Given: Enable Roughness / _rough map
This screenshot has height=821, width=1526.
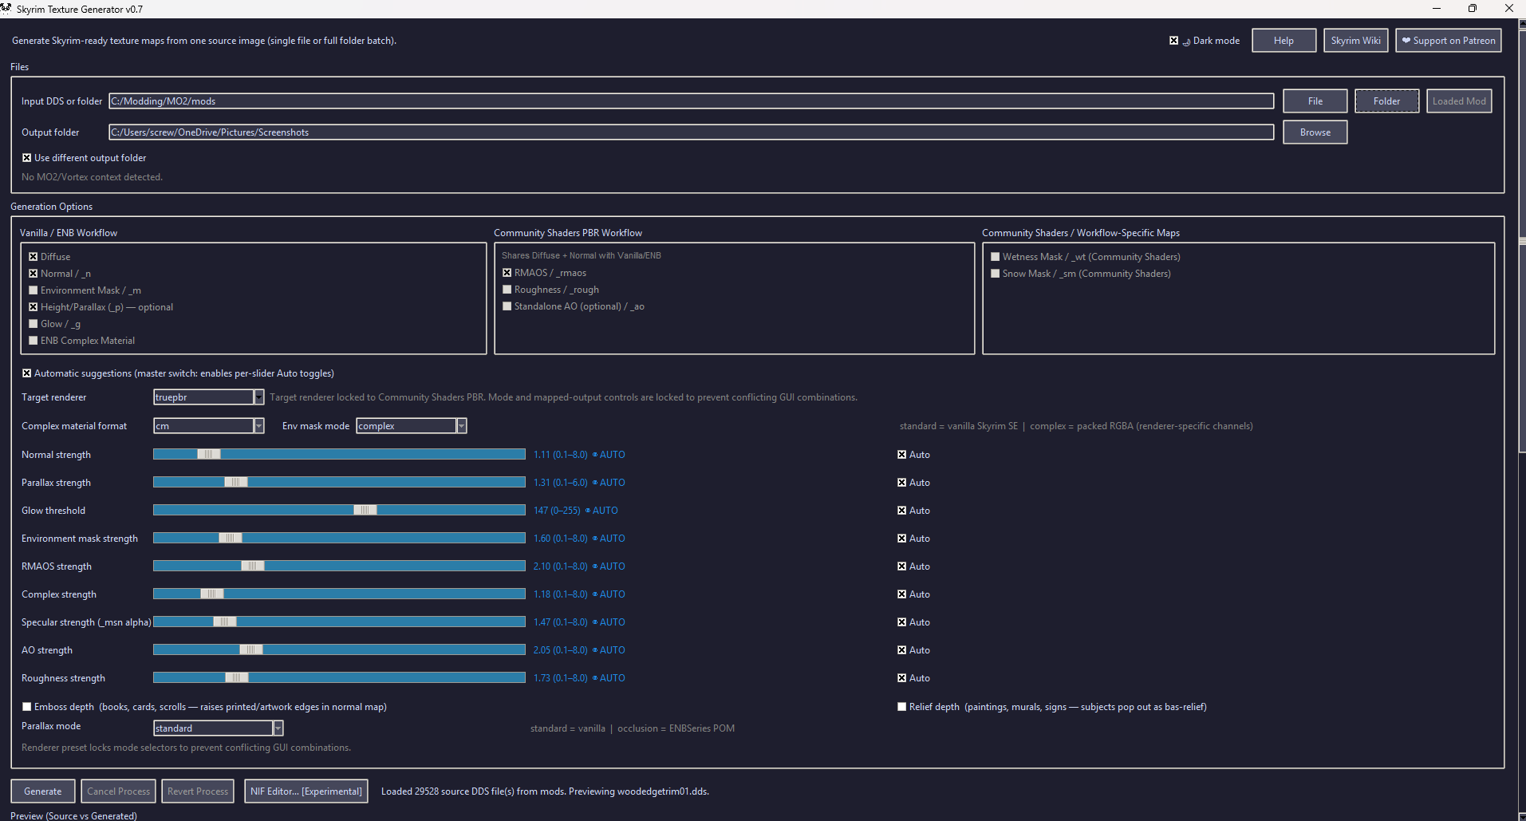Looking at the screenshot, I should pos(507,290).
